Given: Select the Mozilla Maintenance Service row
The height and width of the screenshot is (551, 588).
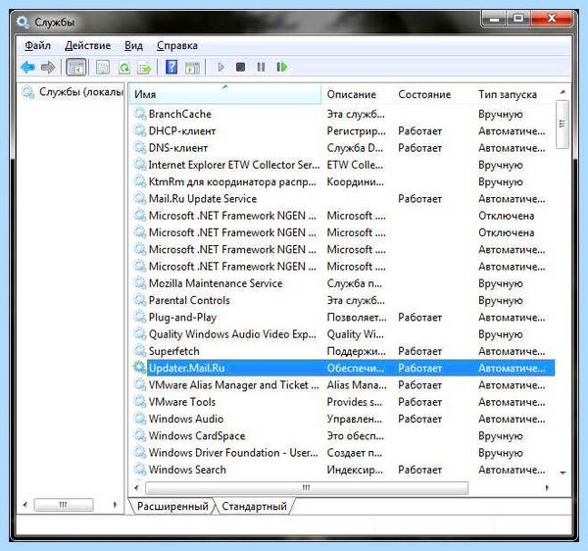Looking at the screenshot, I should click(344, 283).
